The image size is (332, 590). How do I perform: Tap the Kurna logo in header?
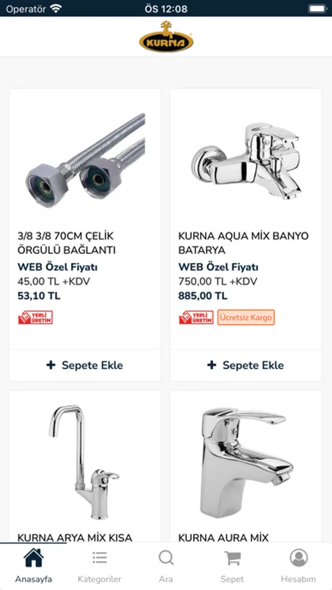[166, 37]
